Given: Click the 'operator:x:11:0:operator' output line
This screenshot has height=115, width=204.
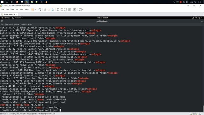Looking at the screenshot, I should (x=31, y=108).
